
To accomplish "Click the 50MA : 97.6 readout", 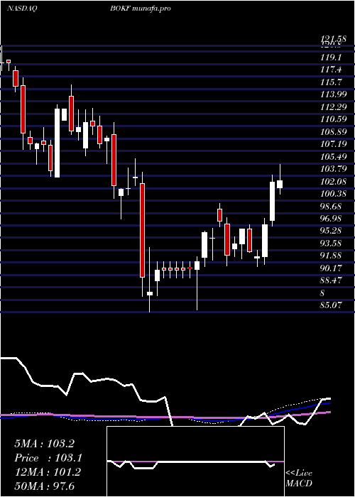I will point(45,486).
